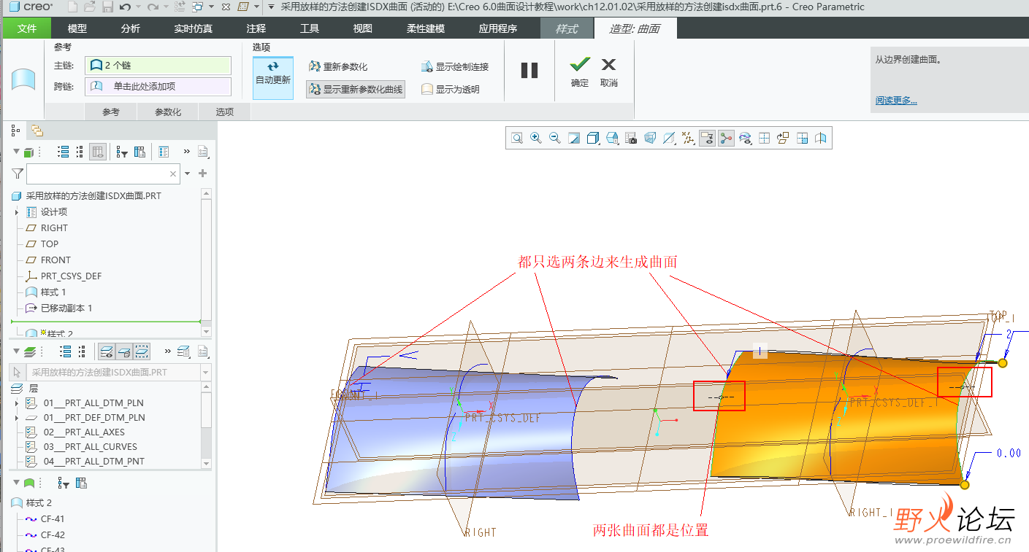Open the Undo history dropdown arrow
Image resolution: width=1029 pixels, height=552 pixels.
tap(138, 7)
